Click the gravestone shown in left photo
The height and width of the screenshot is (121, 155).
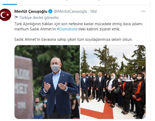point(23,87)
